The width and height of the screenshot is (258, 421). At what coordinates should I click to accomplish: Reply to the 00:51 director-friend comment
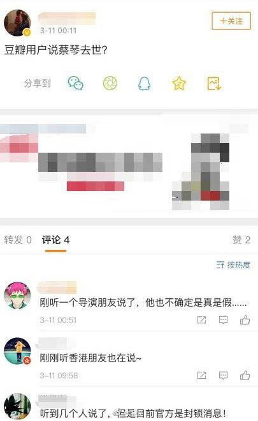tap(223, 320)
